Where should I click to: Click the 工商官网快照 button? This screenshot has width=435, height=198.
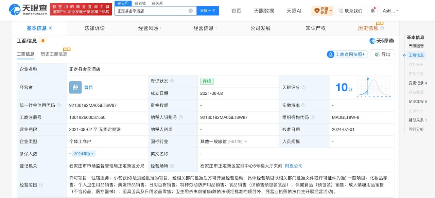(x=347, y=54)
